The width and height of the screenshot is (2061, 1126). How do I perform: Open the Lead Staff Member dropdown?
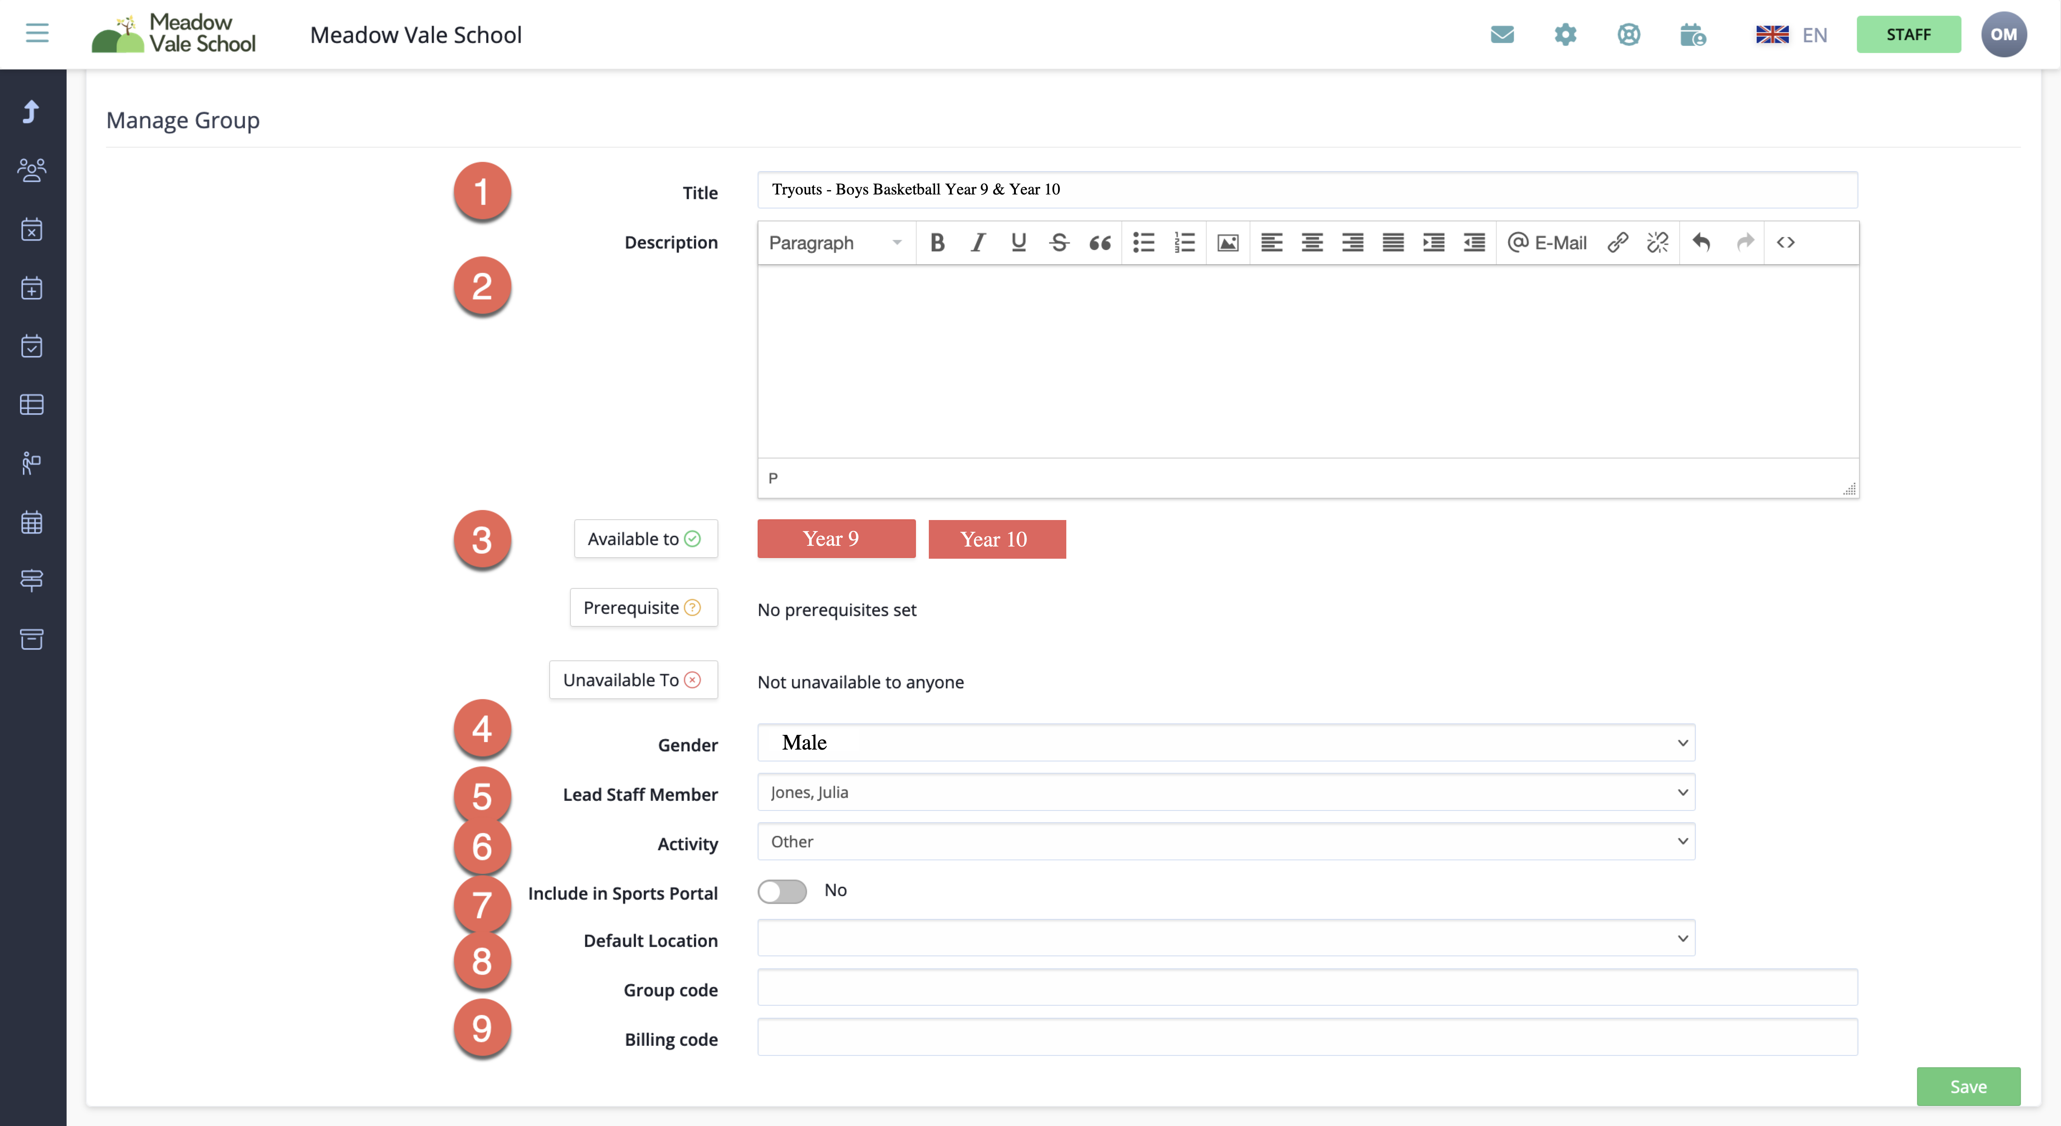click(1226, 792)
